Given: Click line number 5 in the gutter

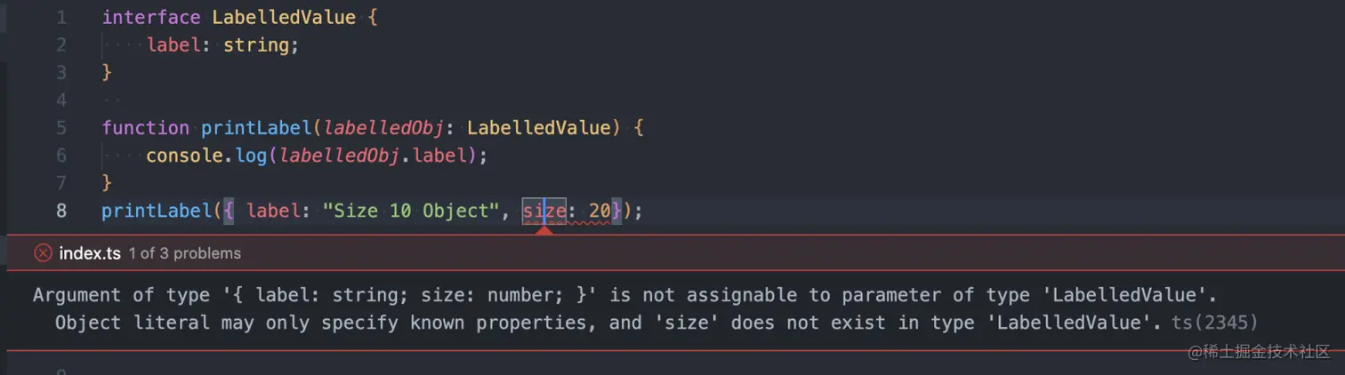Looking at the screenshot, I should click(60, 127).
